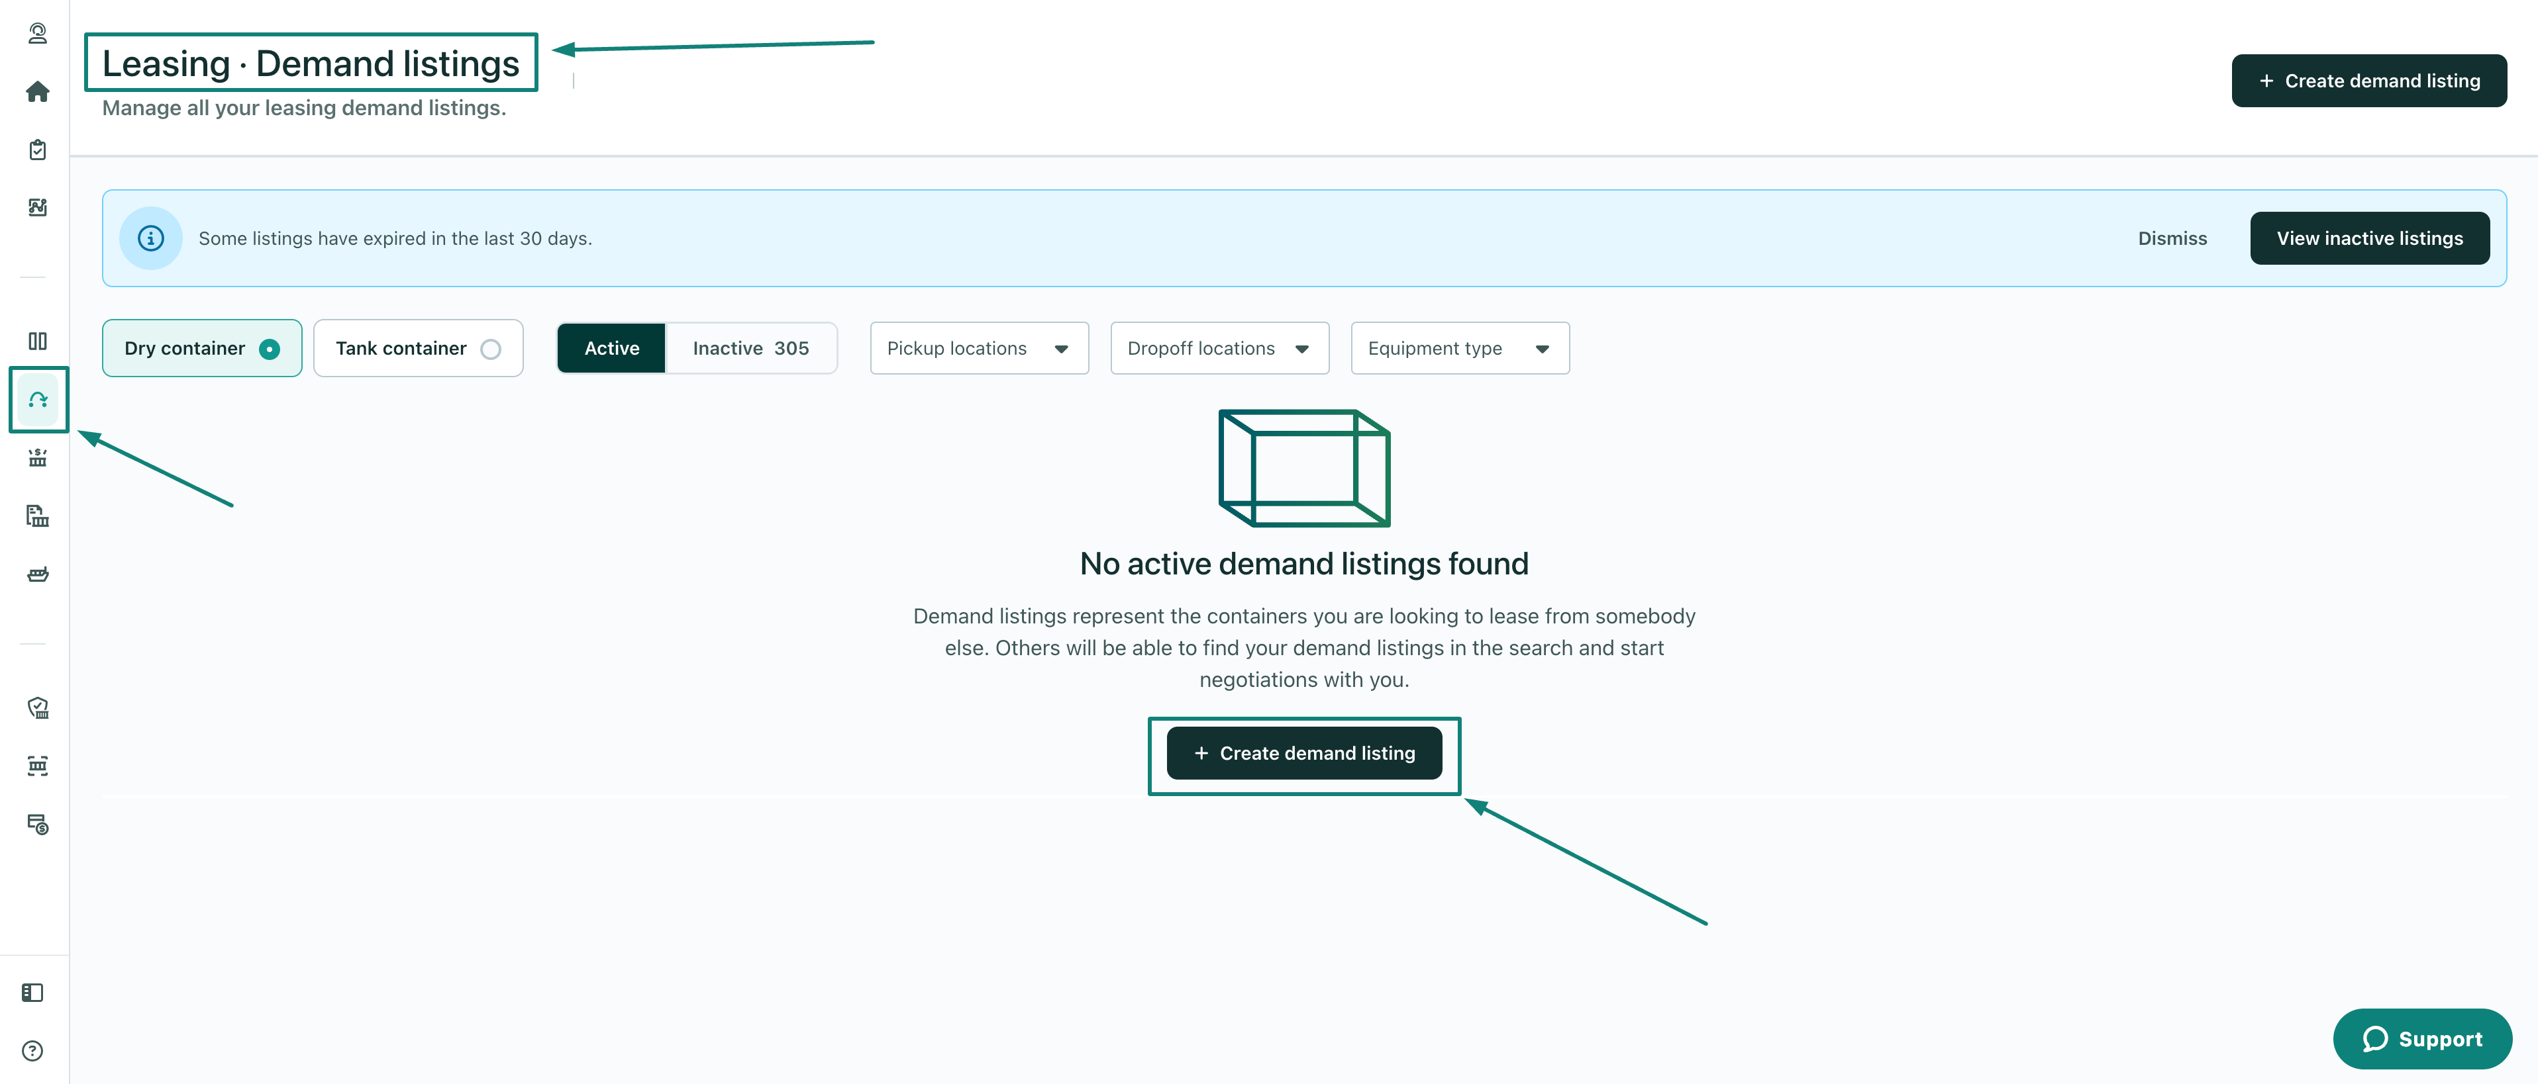Open the shield with container sidebar icon
The height and width of the screenshot is (1084, 2538).
[38, 708]
